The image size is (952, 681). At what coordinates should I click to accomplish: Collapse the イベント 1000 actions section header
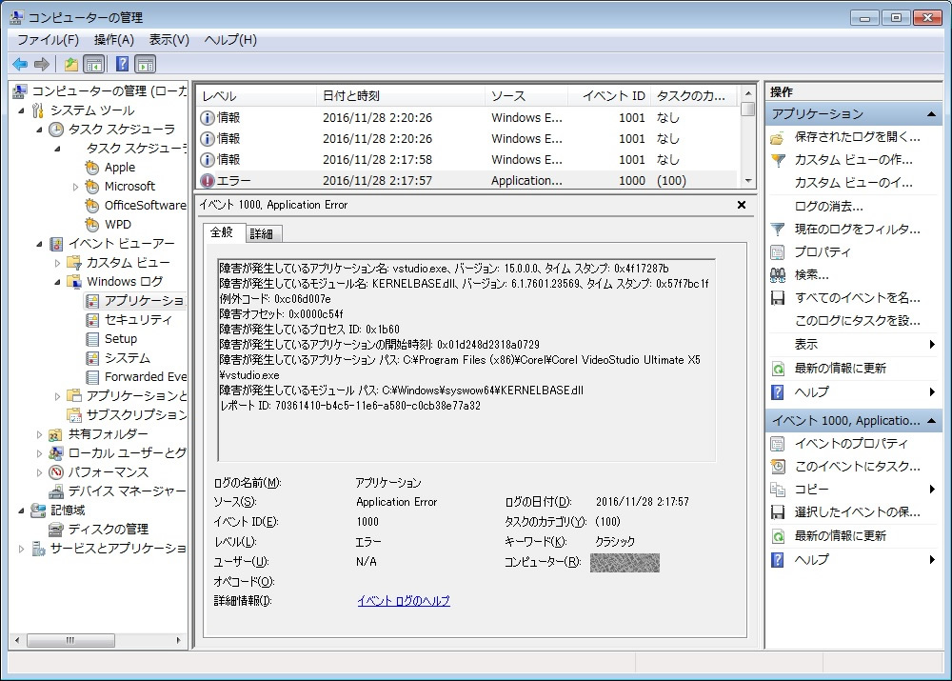931,420
